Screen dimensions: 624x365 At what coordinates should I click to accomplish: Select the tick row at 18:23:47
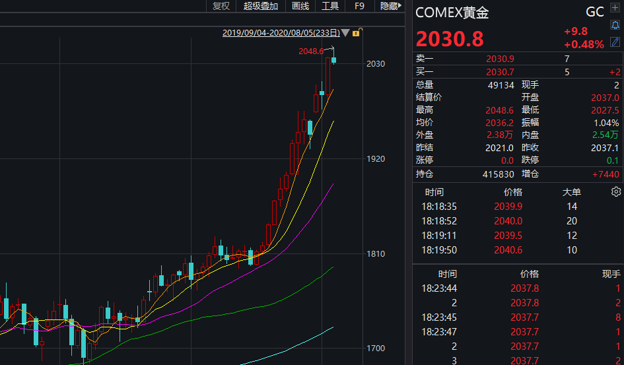click(x=517, y=331)
